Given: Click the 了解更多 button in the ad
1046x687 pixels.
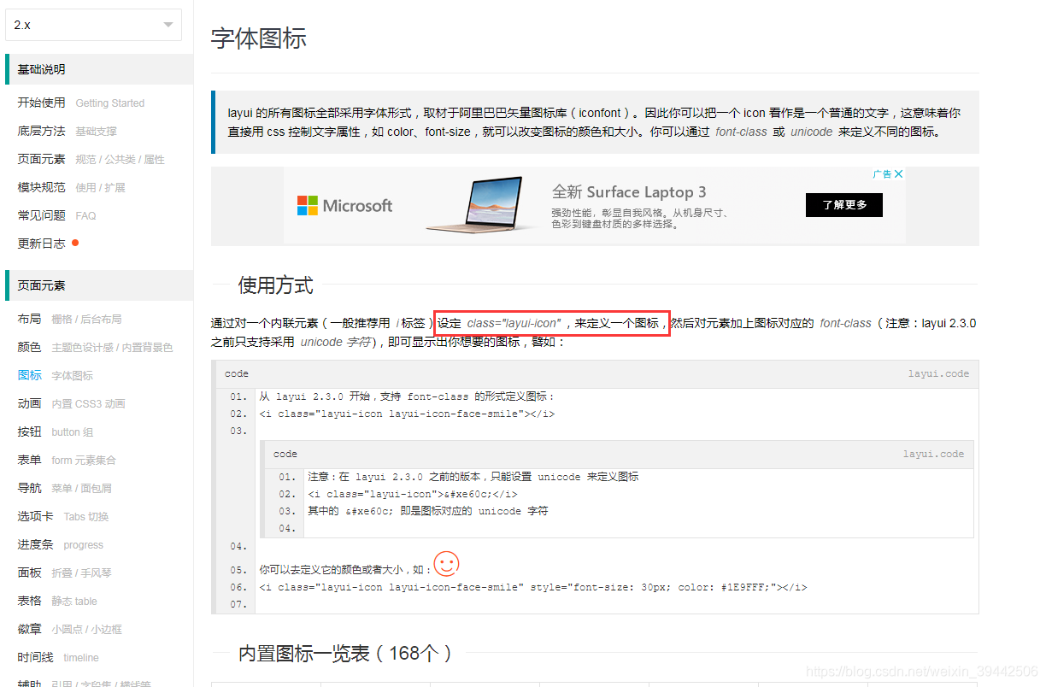Looking at the screenshot, I should (x=843, y=205).
